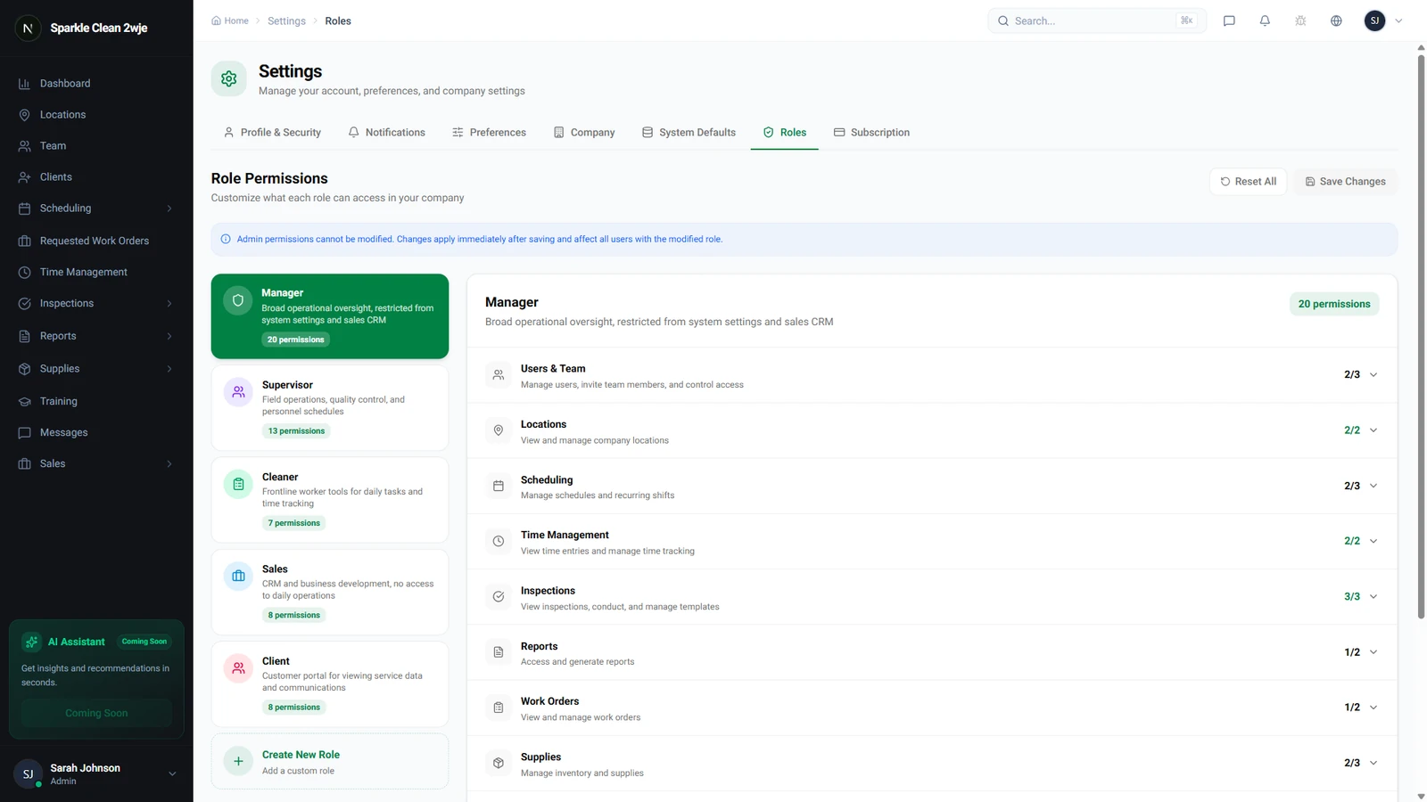The width and height of the screenshot is (1427, 802).
Task: Click the info icon in admin notice banner
Action: pyautogui.click(x=226, y=240)
